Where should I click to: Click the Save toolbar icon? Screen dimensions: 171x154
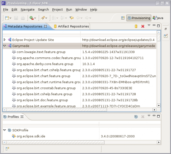coord(16,18)
